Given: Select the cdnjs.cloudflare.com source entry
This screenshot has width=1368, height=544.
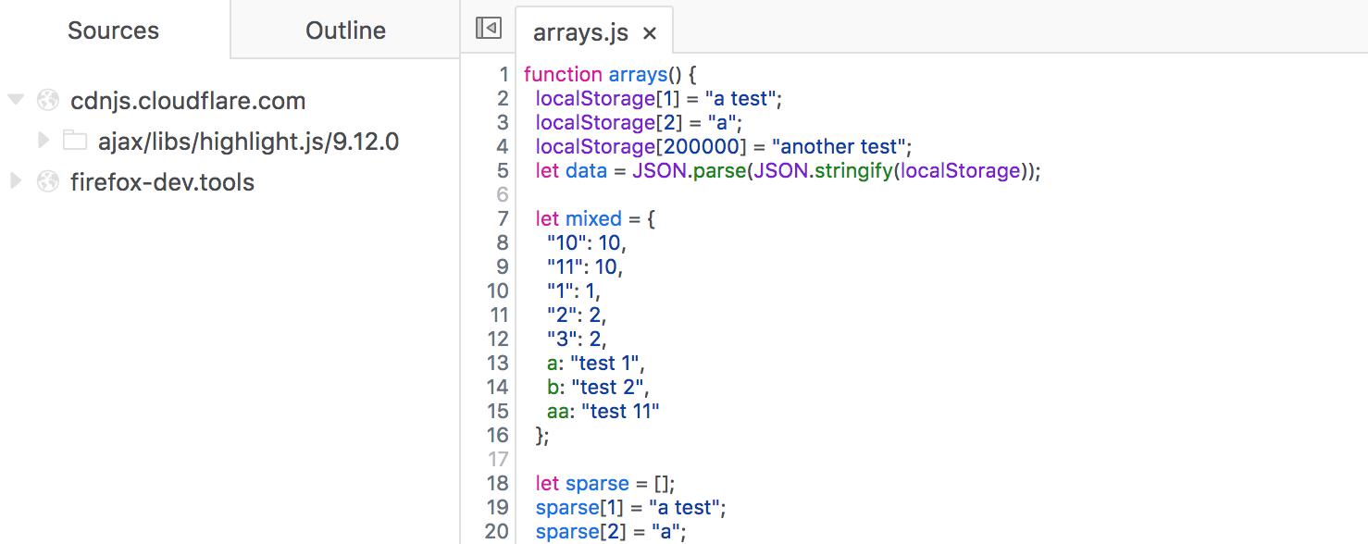Looking at the screenshot, I should click(x=188, y=101).
